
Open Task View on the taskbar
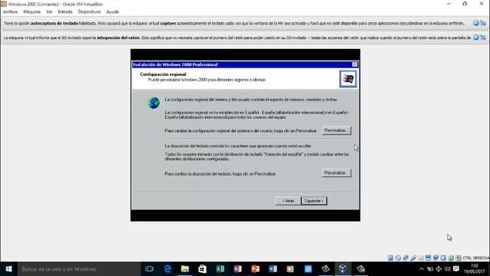coord(149,269)
